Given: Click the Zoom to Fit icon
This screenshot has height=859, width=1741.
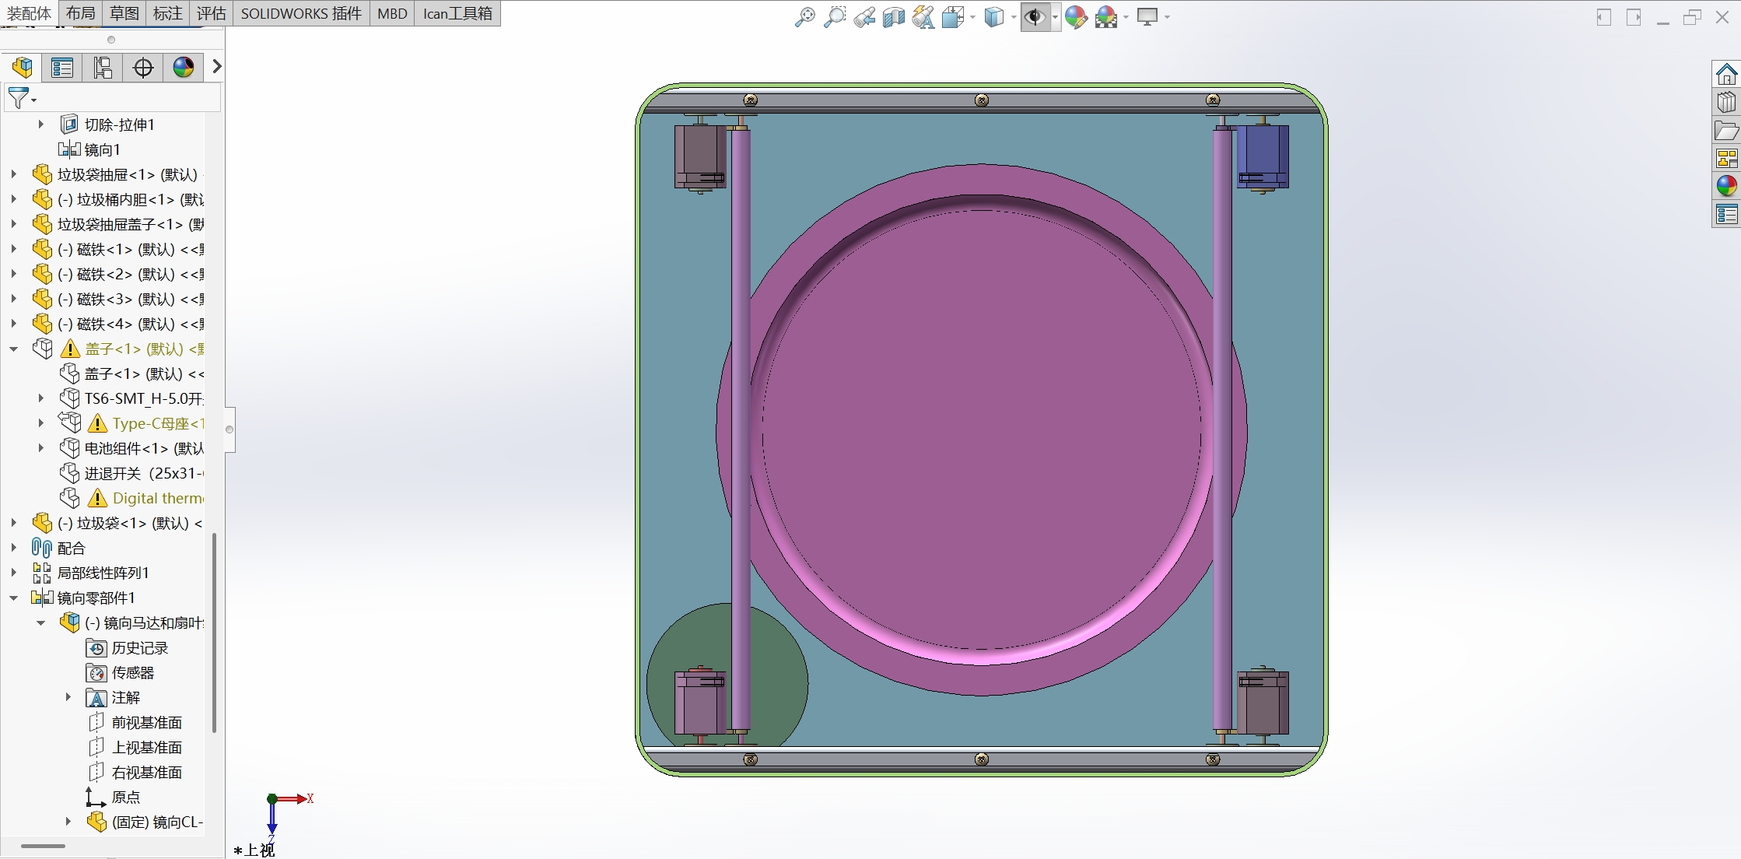Looking at the screenshot, I should pyautogui.click(x=804, y=17).
